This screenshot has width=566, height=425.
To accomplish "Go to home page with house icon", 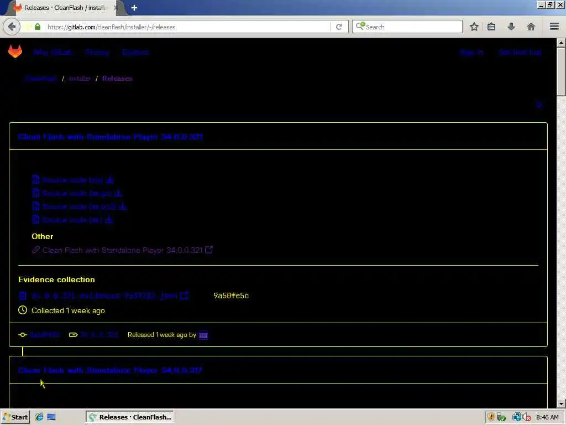I will 531,27.
